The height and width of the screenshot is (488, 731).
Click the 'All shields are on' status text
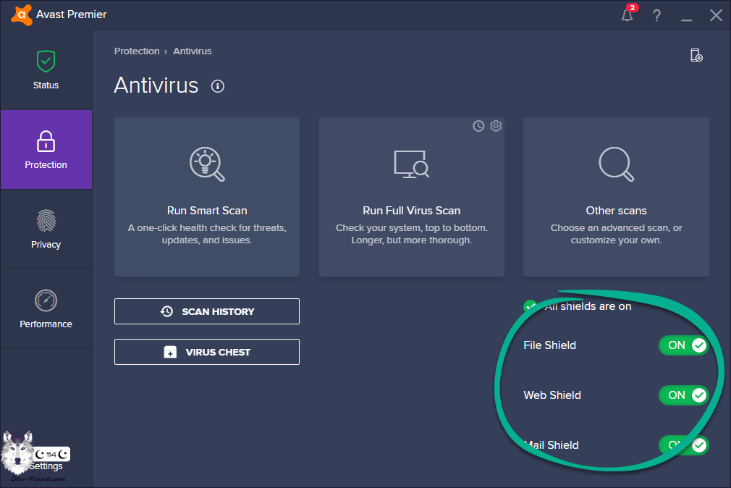coord(588,306)
